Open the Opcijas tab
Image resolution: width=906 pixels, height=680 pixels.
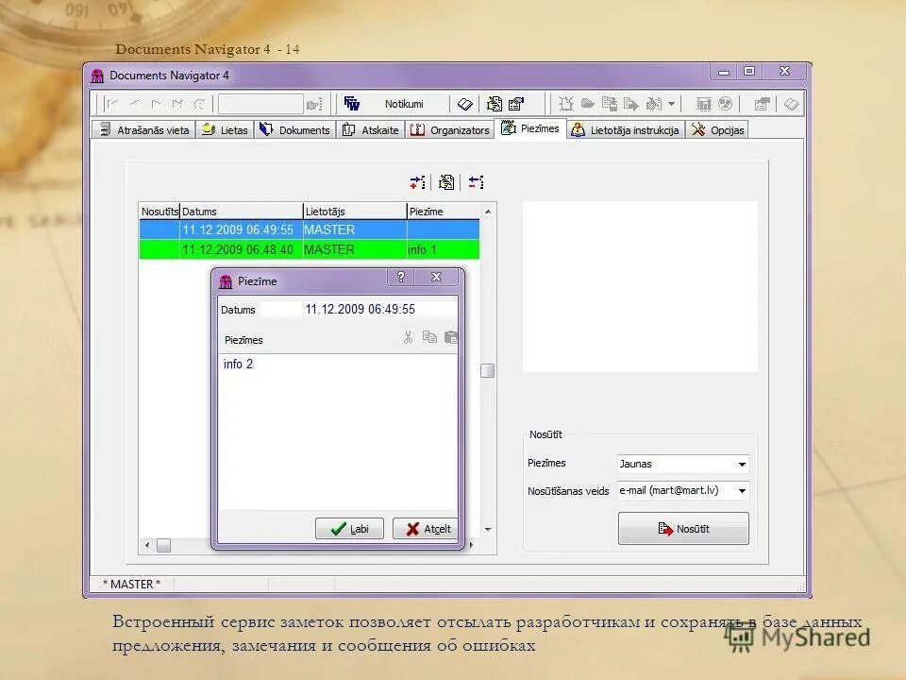(x=717, y=129)
